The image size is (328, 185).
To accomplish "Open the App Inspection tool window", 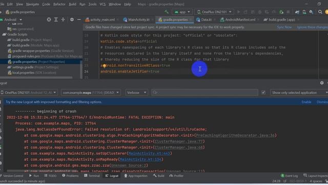I will tap(136, 176).
